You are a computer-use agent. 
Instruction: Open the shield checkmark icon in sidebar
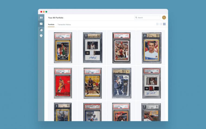pos(41,36)
